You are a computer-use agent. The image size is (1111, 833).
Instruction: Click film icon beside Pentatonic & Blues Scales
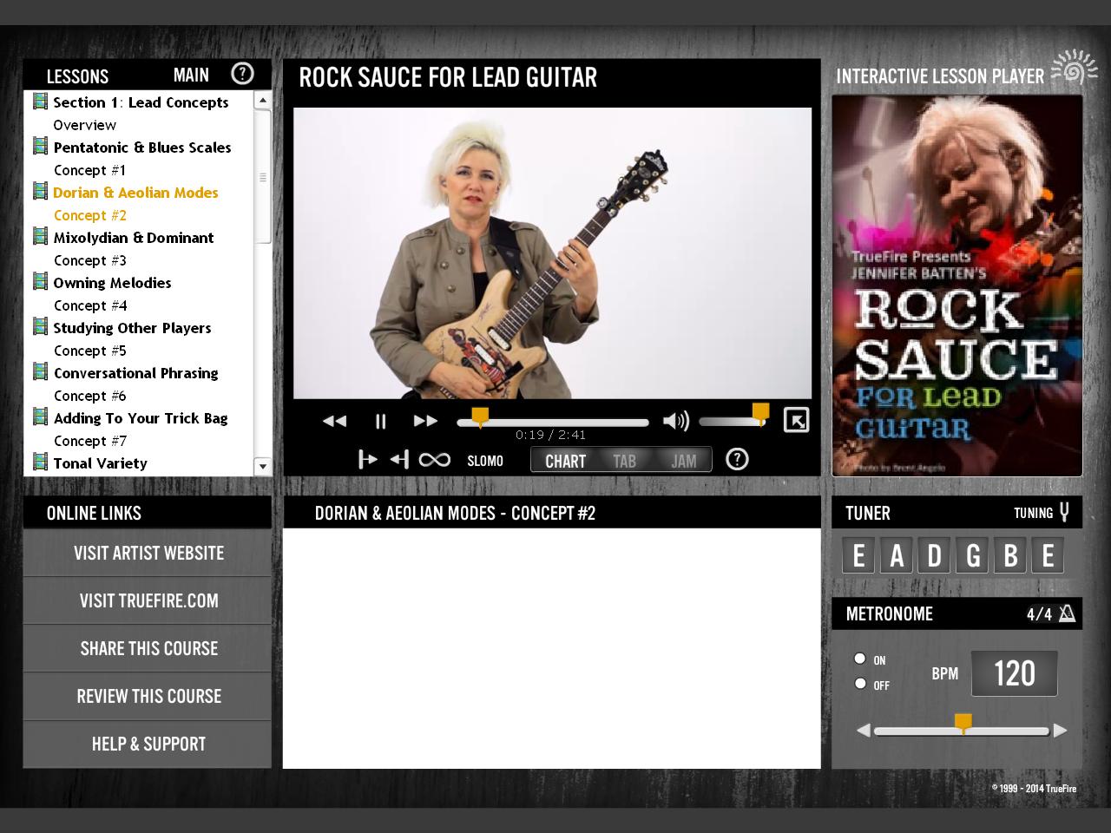[x=40, y=146]
